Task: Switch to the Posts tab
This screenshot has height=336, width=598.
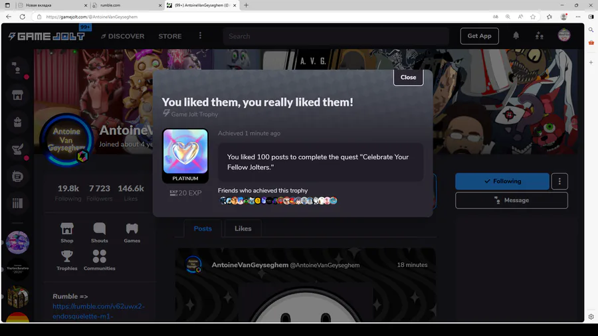Action: 203,228
